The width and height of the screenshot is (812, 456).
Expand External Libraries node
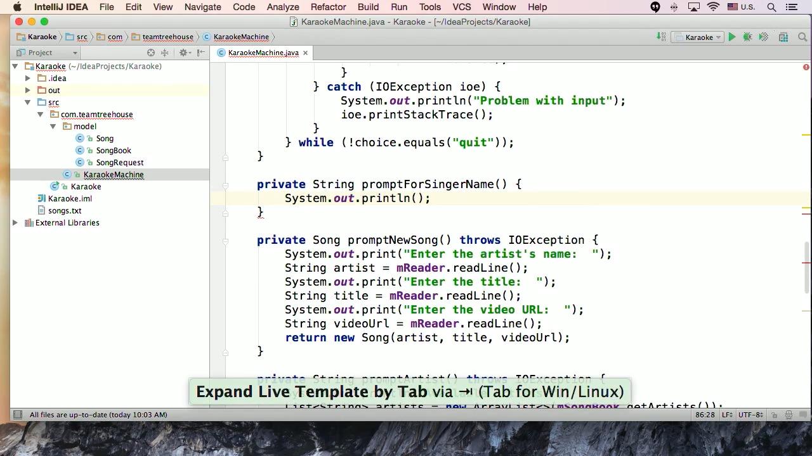(x=15, y=222)
